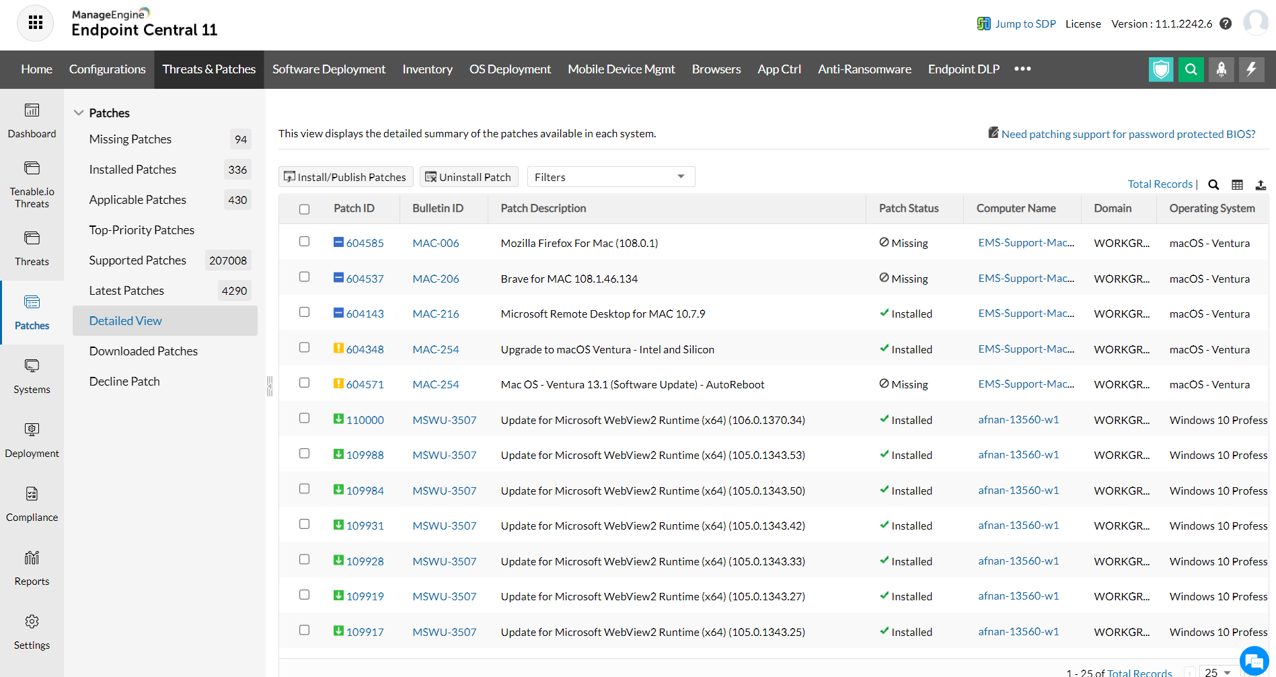Open the Filters dropdown
1276x677 pixels.
611,177
